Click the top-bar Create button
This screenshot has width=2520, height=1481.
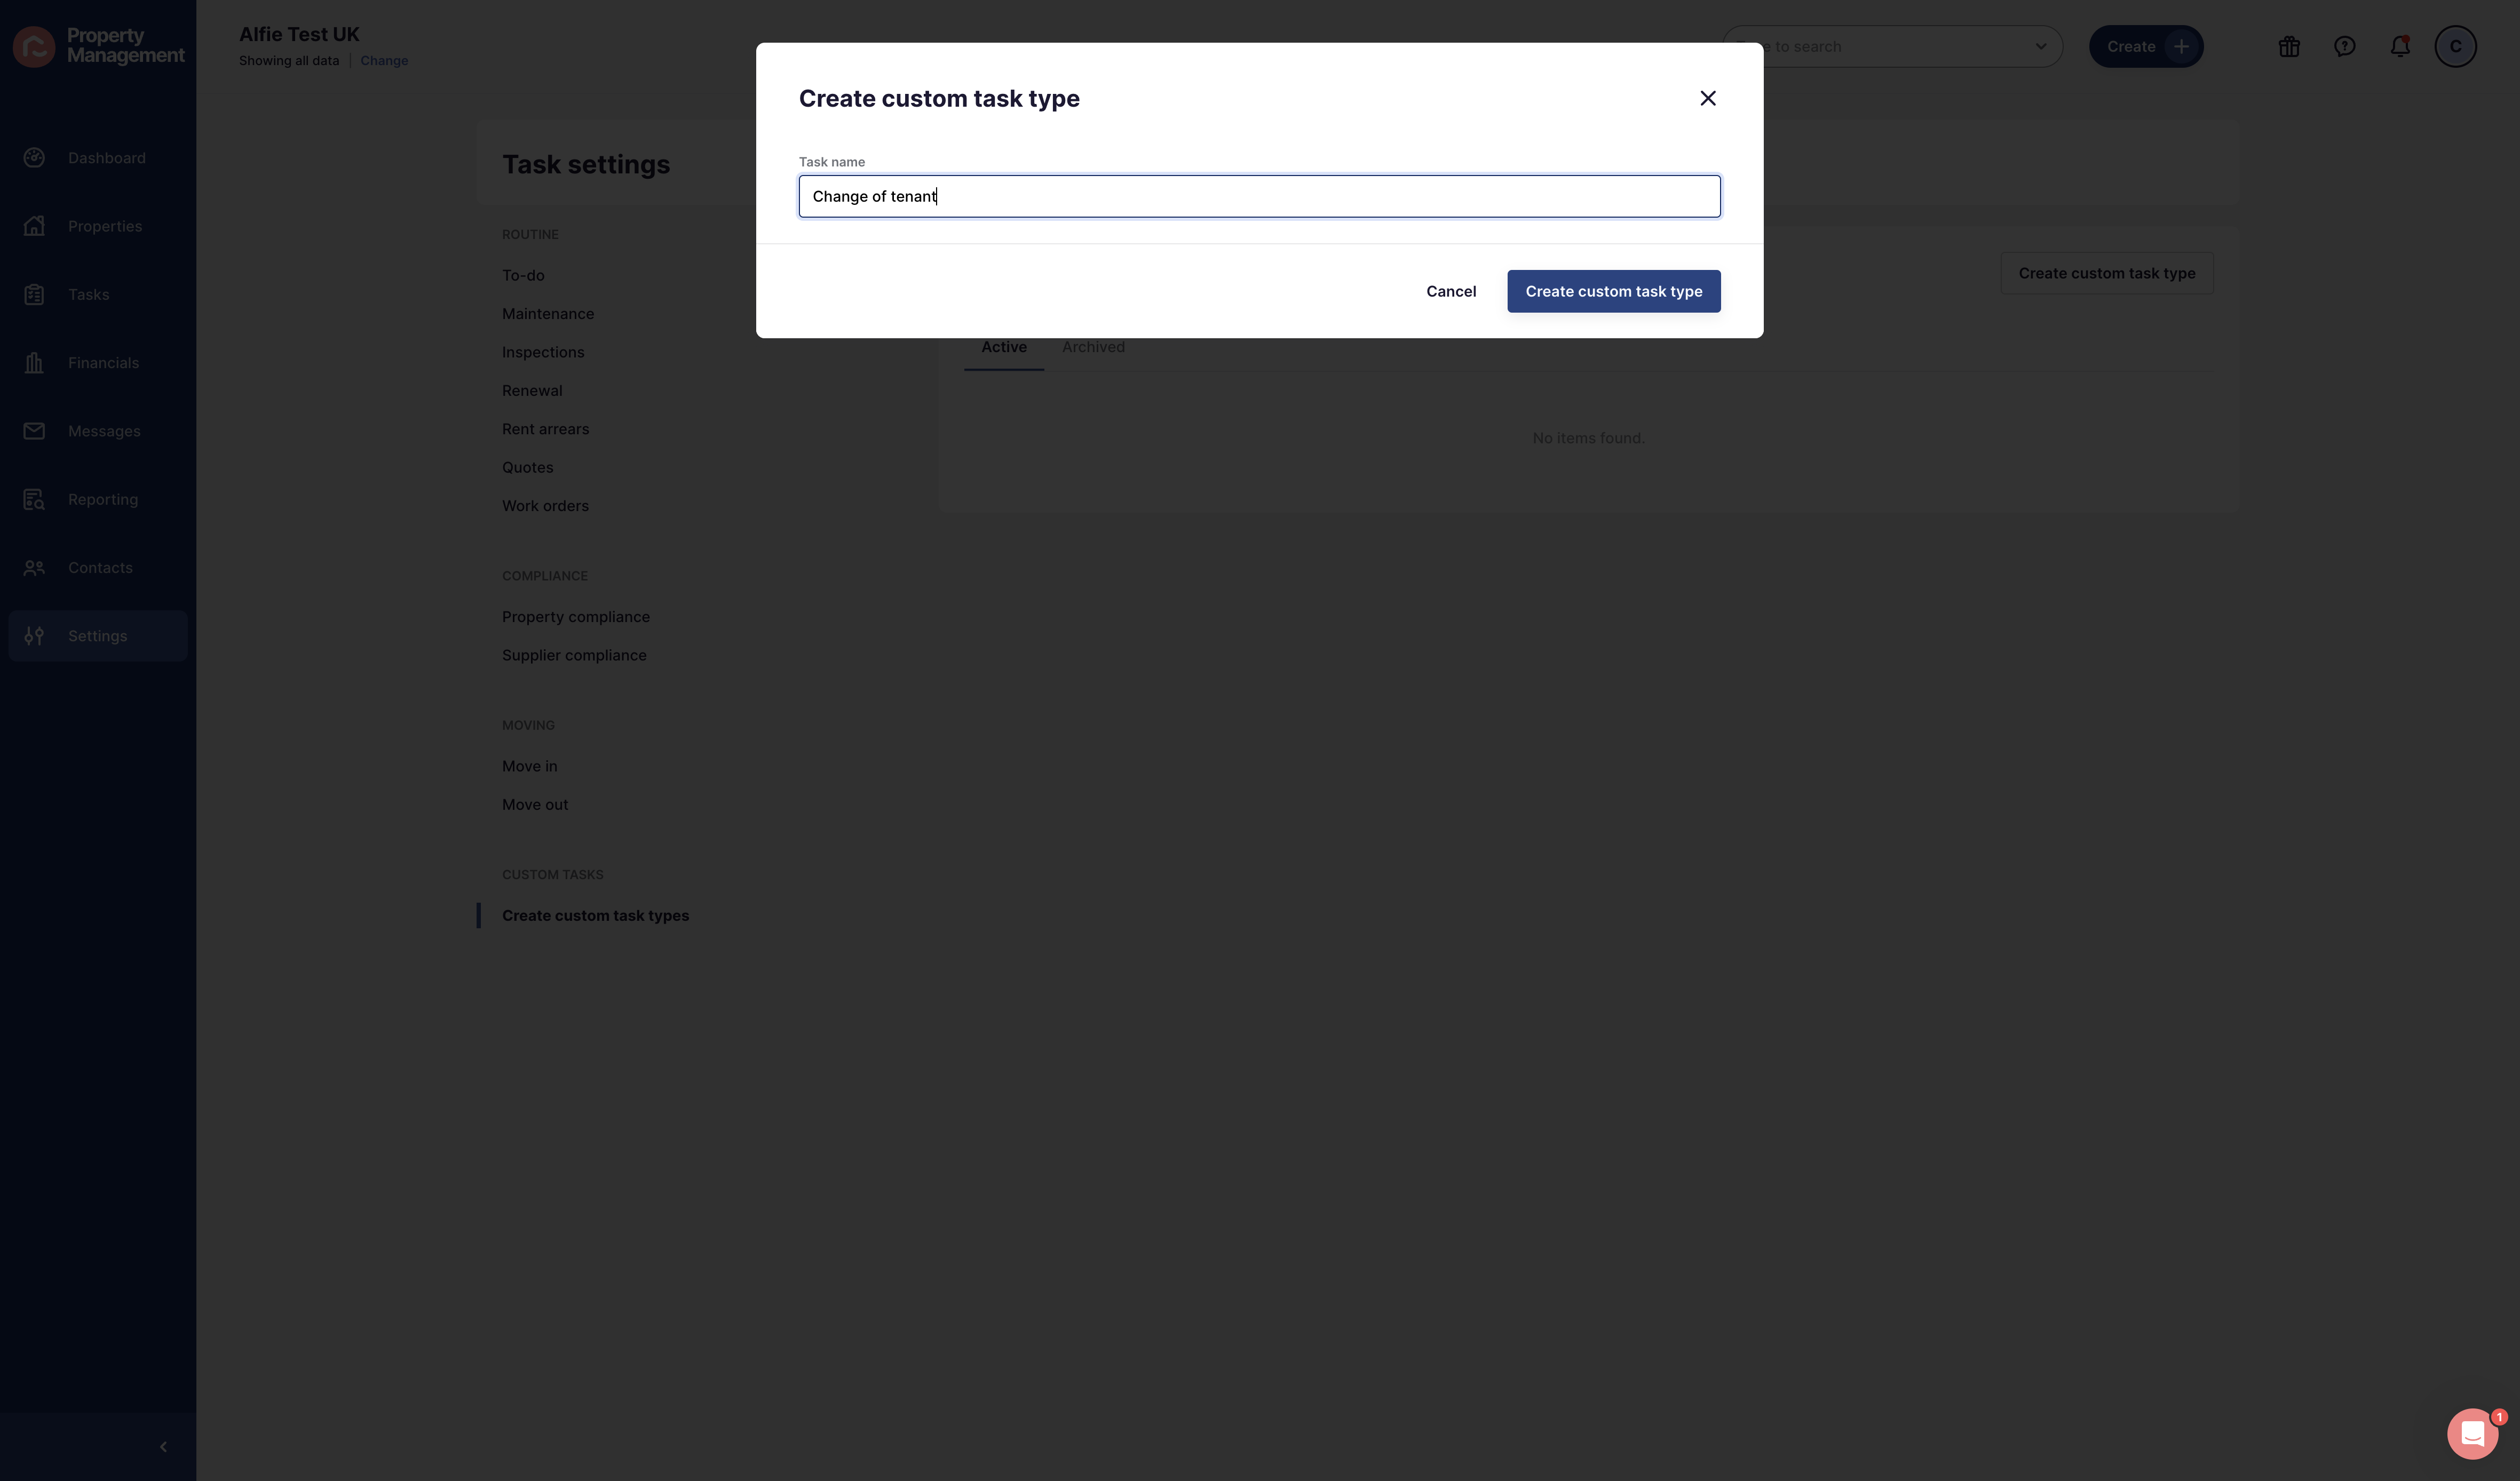click(x=2145, y=46)
